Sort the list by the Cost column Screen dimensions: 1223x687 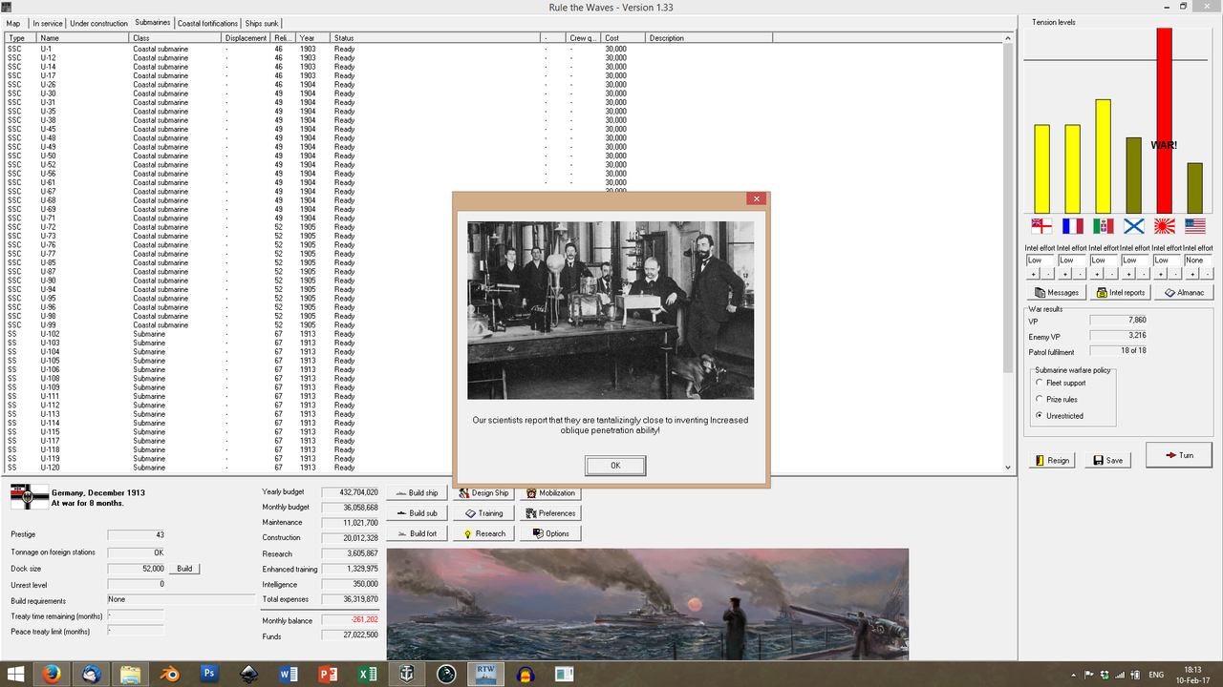tap(624, 38)
